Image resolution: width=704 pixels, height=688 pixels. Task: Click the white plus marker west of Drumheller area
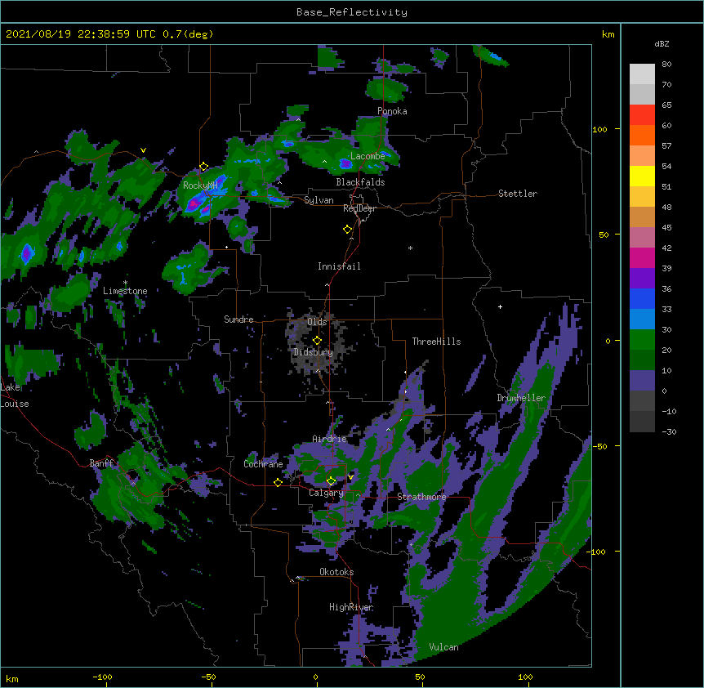[x=500, y=306]
